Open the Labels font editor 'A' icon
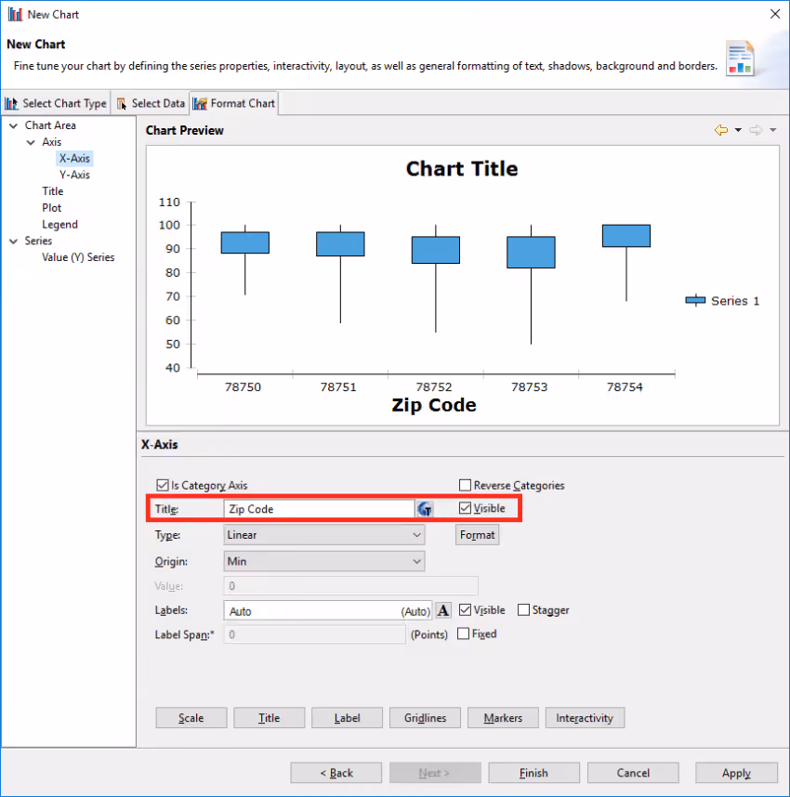This screenshot has width=790, height=797. [x=443, y=610]
